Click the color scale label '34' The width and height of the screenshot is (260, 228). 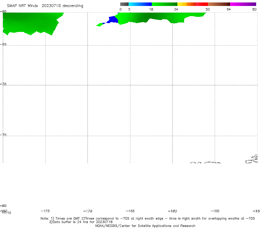[x=176, y=9]
